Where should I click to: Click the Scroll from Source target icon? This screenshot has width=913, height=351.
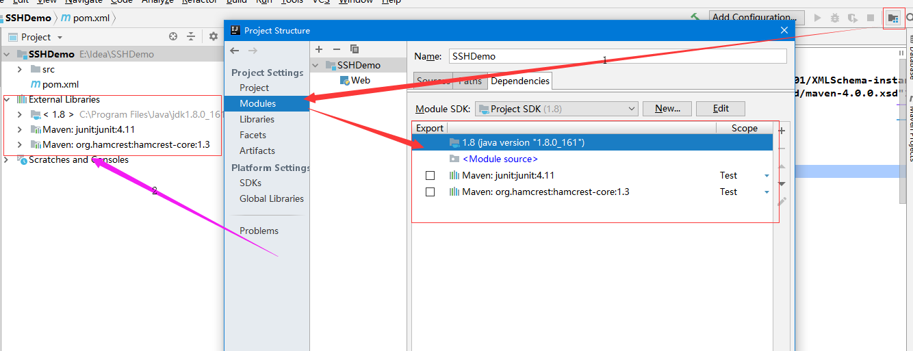point(173,37)
